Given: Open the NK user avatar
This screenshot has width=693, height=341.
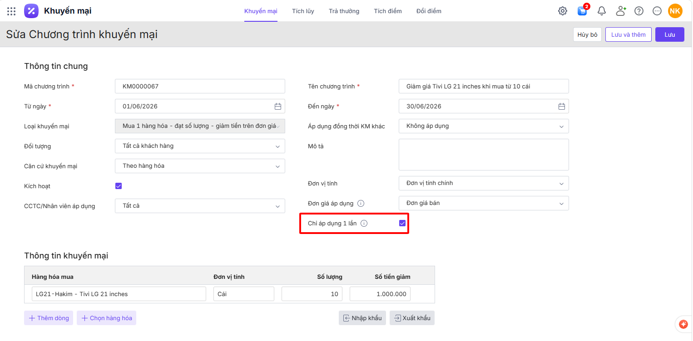Looking at the screenshot, I should (x=675, y=11).
